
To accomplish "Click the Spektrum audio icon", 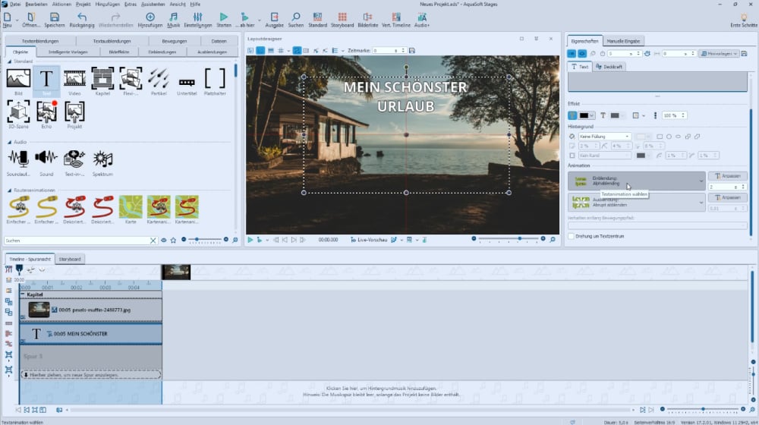I will point(102,159).
